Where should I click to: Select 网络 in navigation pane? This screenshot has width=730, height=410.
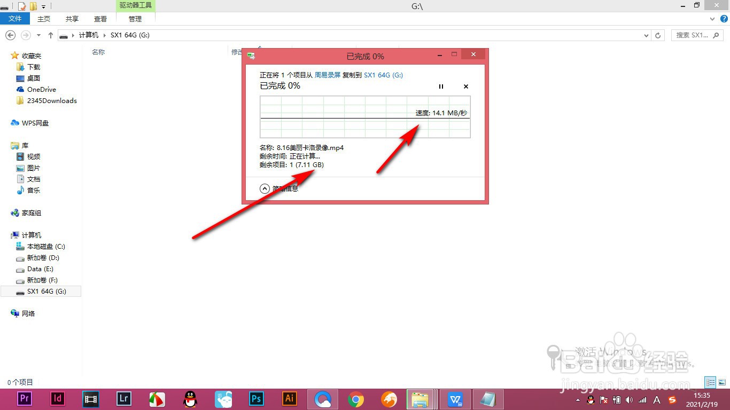click(x=28, y=313)
